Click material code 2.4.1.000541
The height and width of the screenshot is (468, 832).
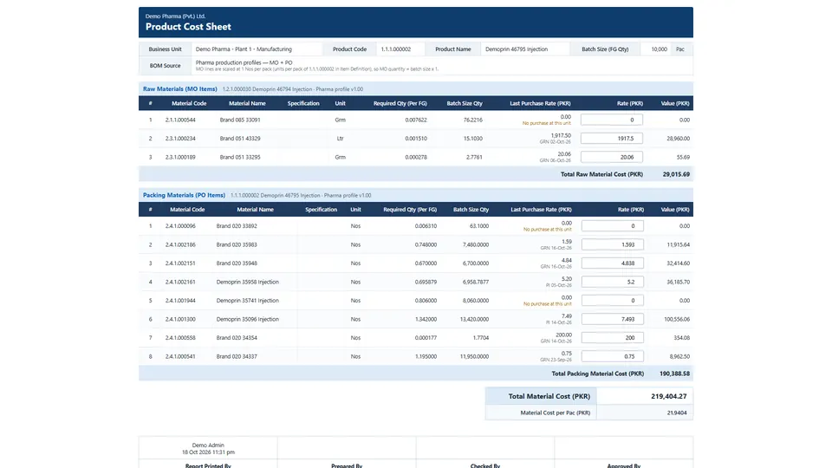point(180,356)
